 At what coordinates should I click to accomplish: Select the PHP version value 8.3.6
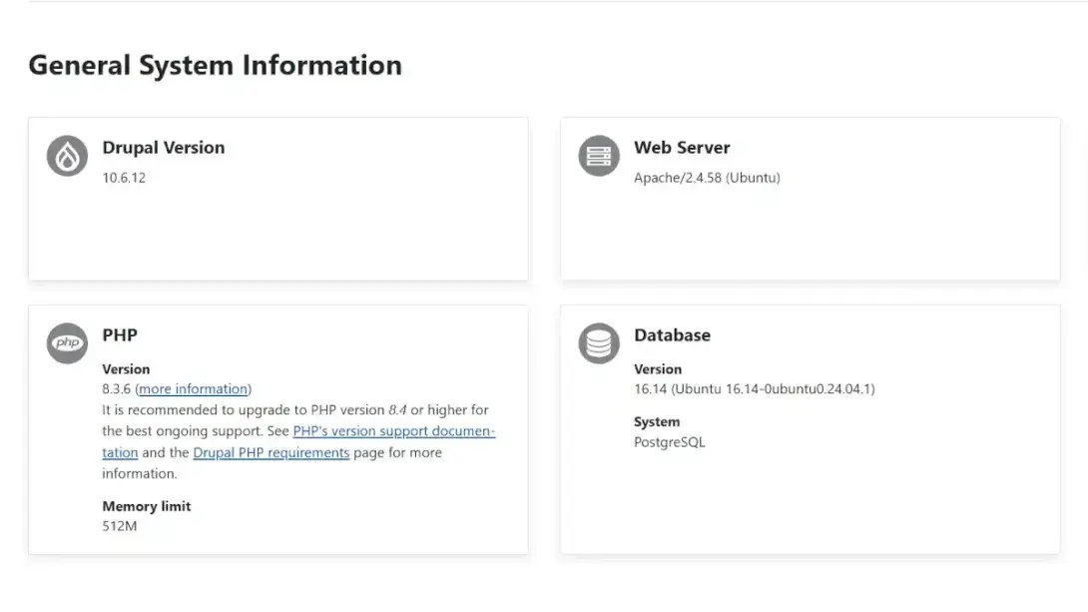pos(116,389)
